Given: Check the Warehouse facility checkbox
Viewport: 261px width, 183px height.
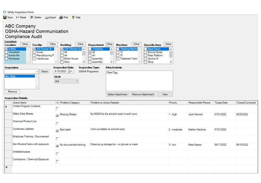Looking at the screenshot, I should [34, 59].
